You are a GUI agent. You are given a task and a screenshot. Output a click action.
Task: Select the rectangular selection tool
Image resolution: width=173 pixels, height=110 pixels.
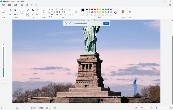3,11
